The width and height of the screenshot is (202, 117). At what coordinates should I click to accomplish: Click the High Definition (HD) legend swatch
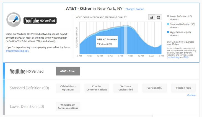[168, 32]
